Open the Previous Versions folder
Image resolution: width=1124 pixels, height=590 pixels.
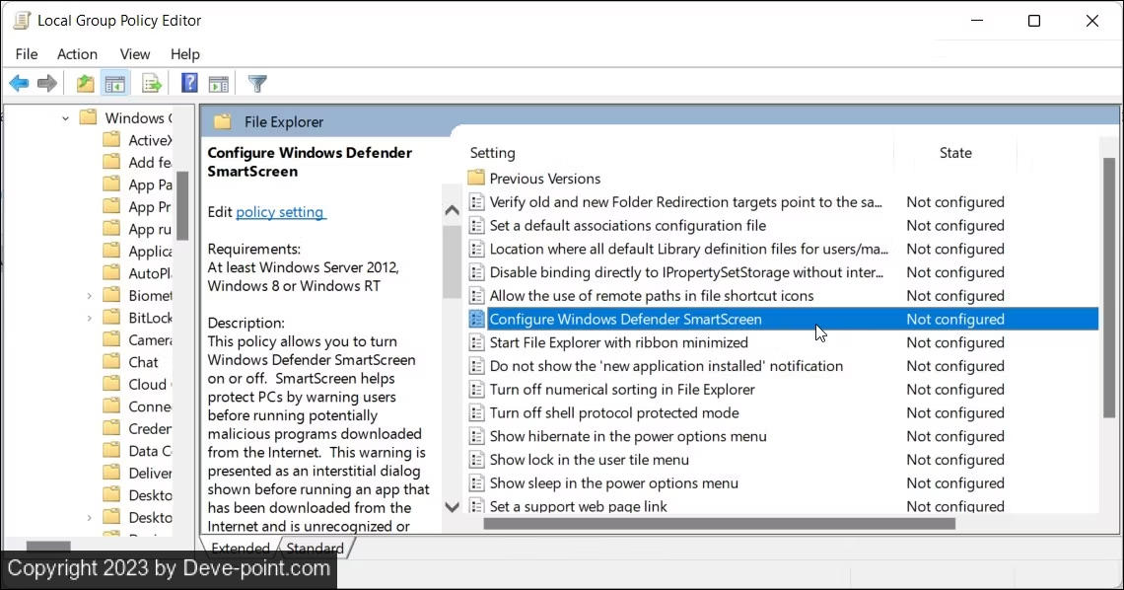click(x=534, y=179)
